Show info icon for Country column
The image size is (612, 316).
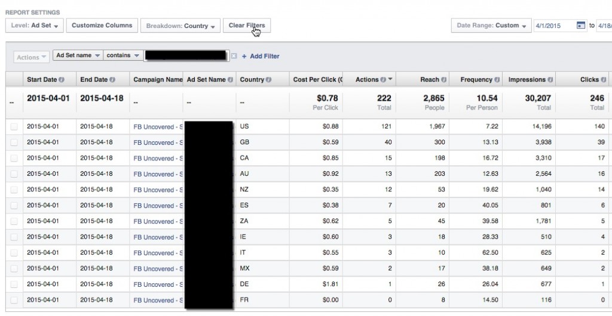tap(268, 79)
